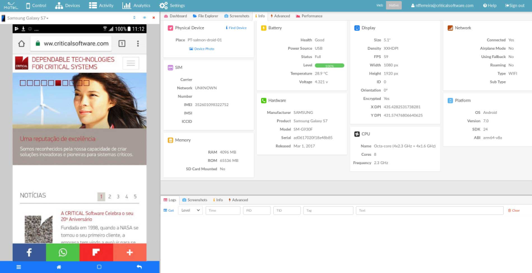Click the Memory panel icon
The image size is (532, 273).
[x=170, y=140]
